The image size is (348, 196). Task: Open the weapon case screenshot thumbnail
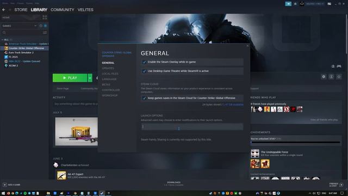76,132
